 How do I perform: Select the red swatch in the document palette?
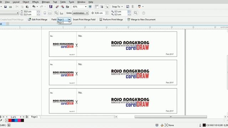coord(10,120)
